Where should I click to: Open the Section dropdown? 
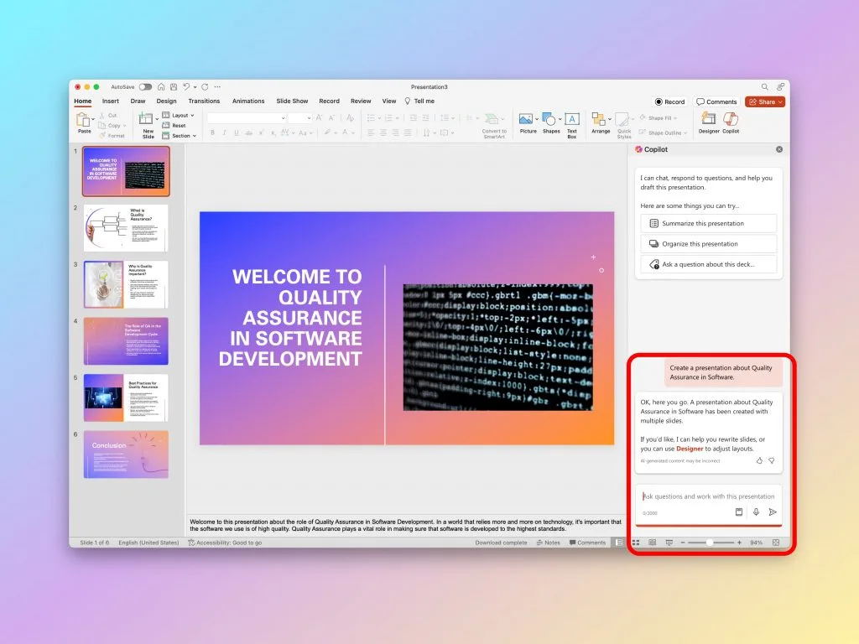coord(180,136)
